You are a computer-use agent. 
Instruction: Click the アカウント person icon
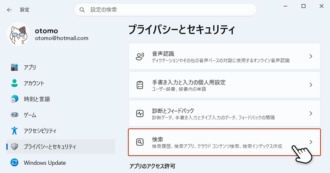14,83
